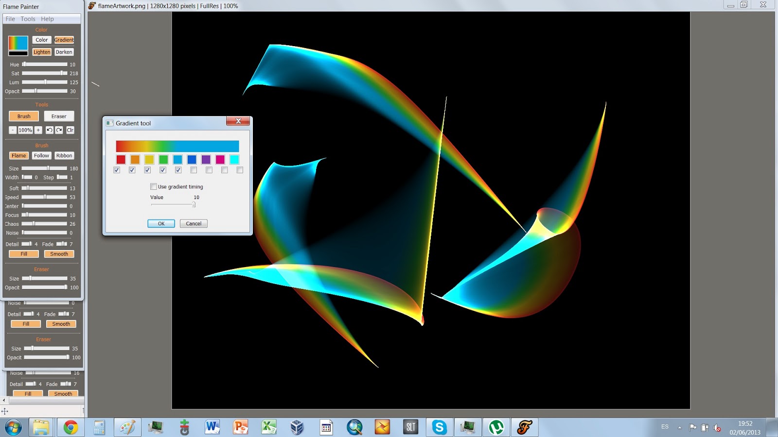
Task: Pick the red gradient color swatch
Action: (x=121, y=159)
